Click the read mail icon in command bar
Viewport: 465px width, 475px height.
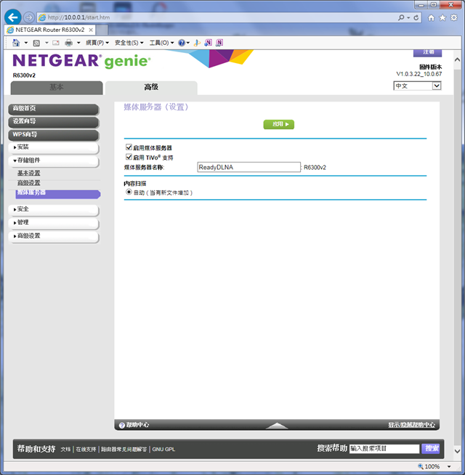[x=56, y=43]
